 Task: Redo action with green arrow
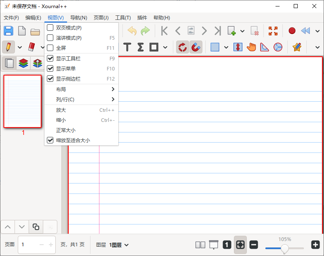pyautogui.click(x=145, y=31)
